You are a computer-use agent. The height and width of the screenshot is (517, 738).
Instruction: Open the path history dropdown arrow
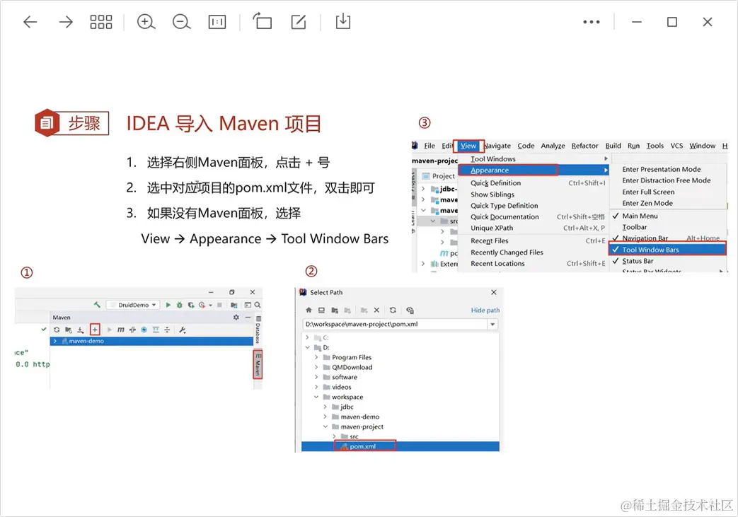pos(492,324)
